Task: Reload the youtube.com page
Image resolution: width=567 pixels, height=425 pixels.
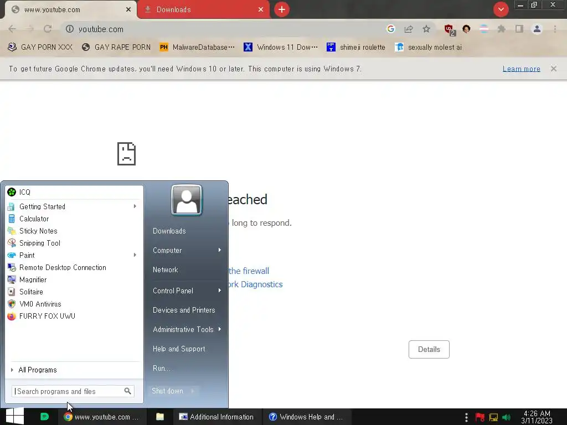Action: click(x=48, y=29)
